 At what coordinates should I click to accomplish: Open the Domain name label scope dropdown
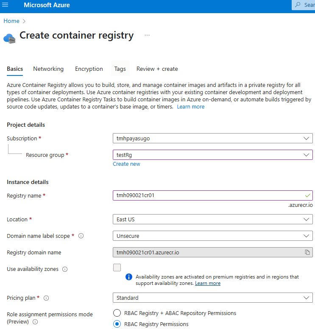pyautogui.click(x=212, y=236)
